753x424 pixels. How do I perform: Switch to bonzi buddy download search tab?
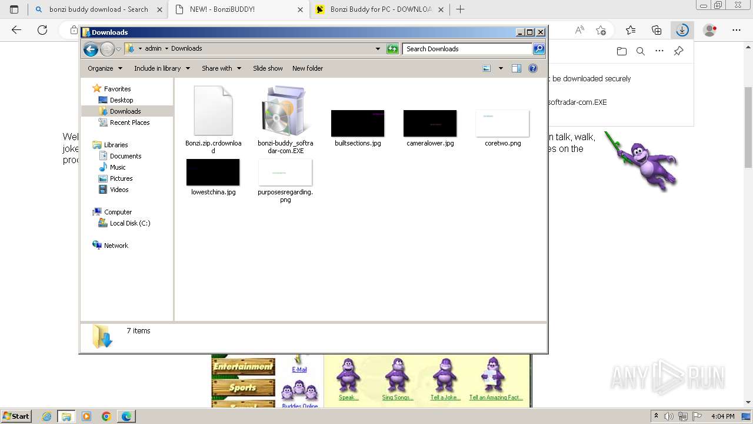tap(97, 9)
